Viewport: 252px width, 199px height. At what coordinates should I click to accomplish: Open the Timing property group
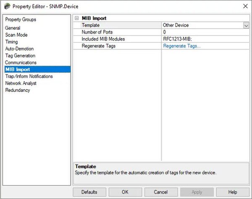click(11, 42)
